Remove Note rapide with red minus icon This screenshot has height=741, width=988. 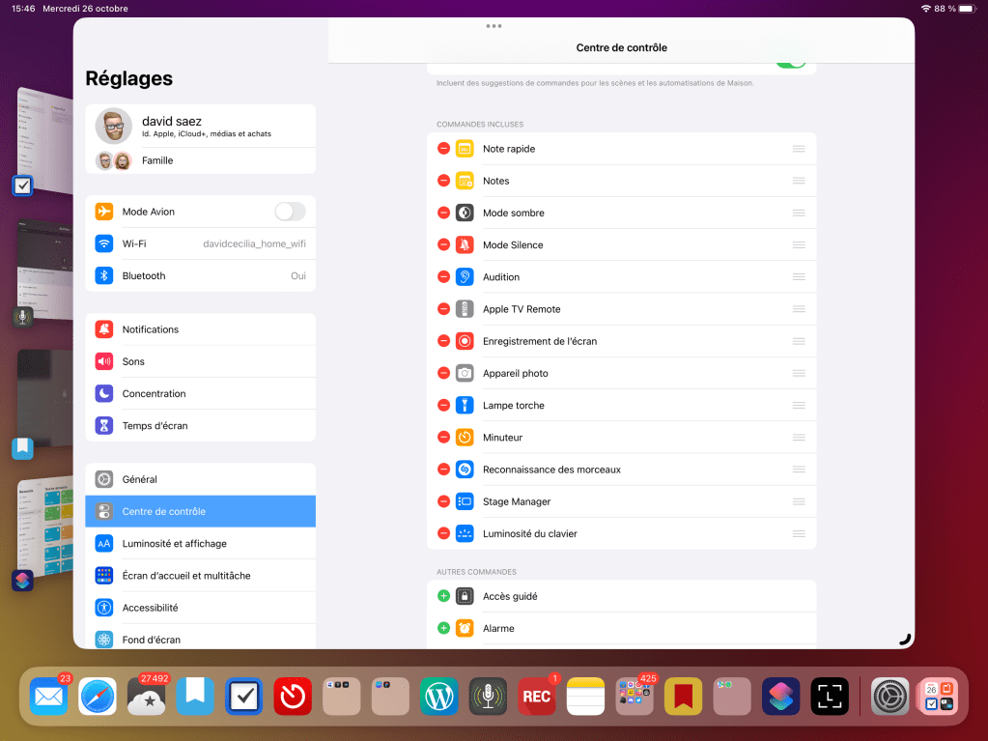point(443,149)
